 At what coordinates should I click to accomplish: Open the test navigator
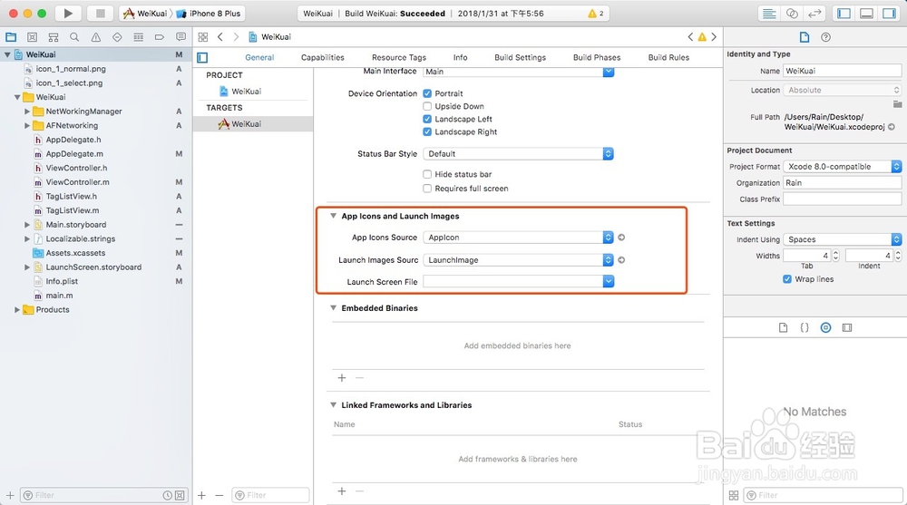tap(117, 37)
